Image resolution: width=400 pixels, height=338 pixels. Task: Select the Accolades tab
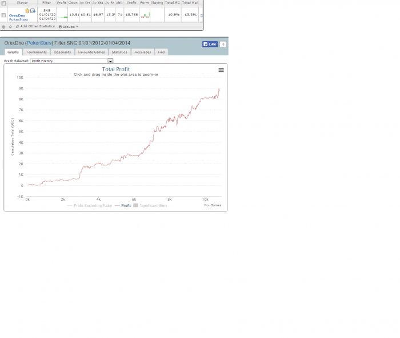[x=143, y=52]
